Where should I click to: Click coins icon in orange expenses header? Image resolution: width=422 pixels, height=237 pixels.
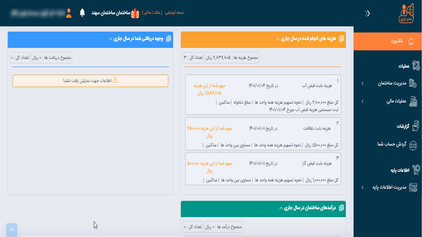click(x=341, y=39)
